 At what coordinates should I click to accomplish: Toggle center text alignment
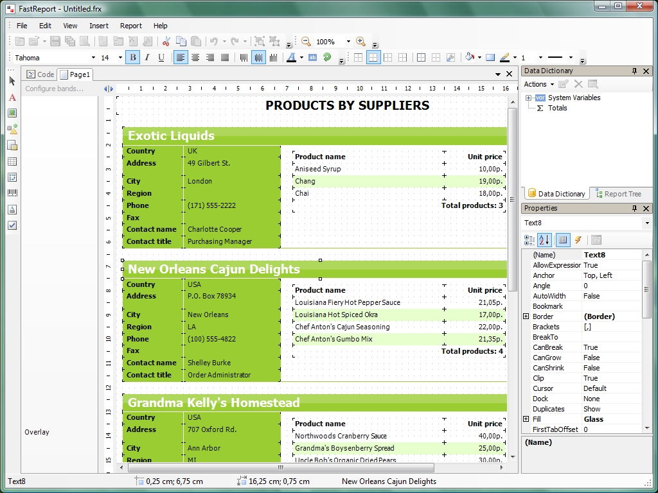195,57
